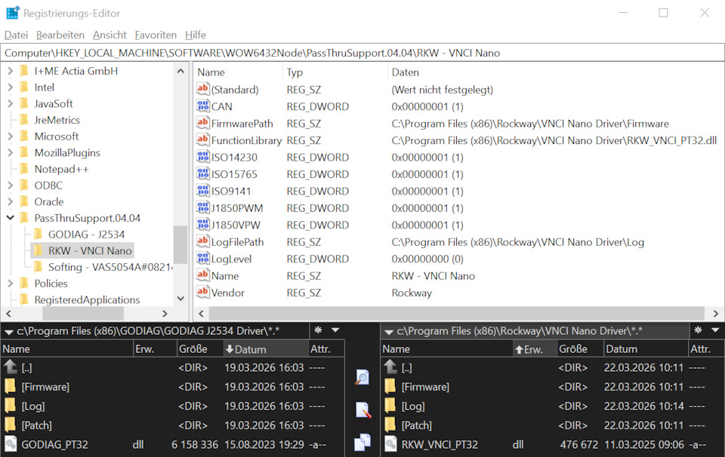Expand the JavaSoft registry key
725x457 pixels.
11,104
